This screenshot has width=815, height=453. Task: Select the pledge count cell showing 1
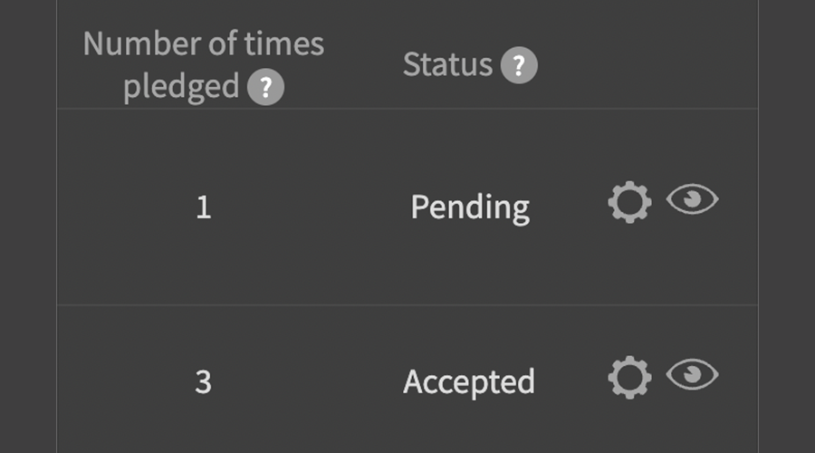click(203, 207)
